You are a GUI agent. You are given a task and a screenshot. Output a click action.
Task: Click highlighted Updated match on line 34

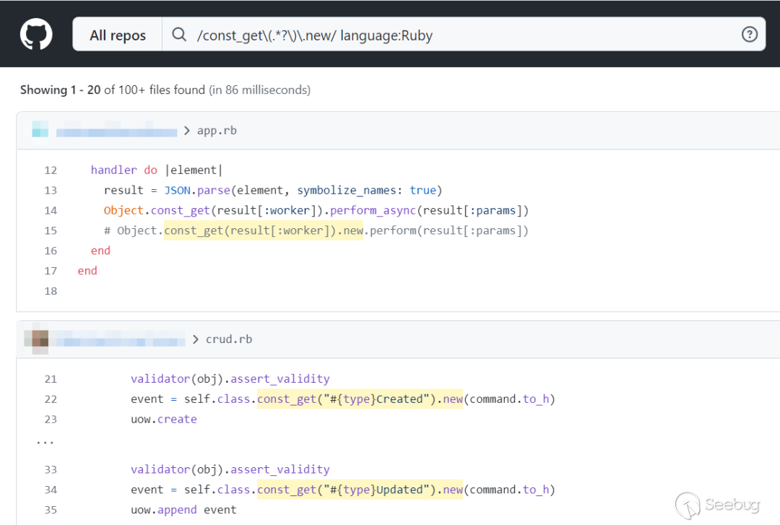click(359, 490)
